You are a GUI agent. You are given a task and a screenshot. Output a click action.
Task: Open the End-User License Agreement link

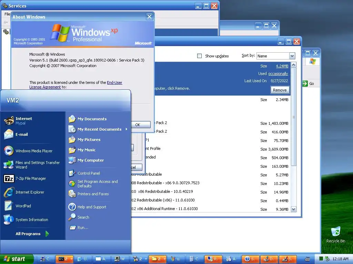coord(75,85)
